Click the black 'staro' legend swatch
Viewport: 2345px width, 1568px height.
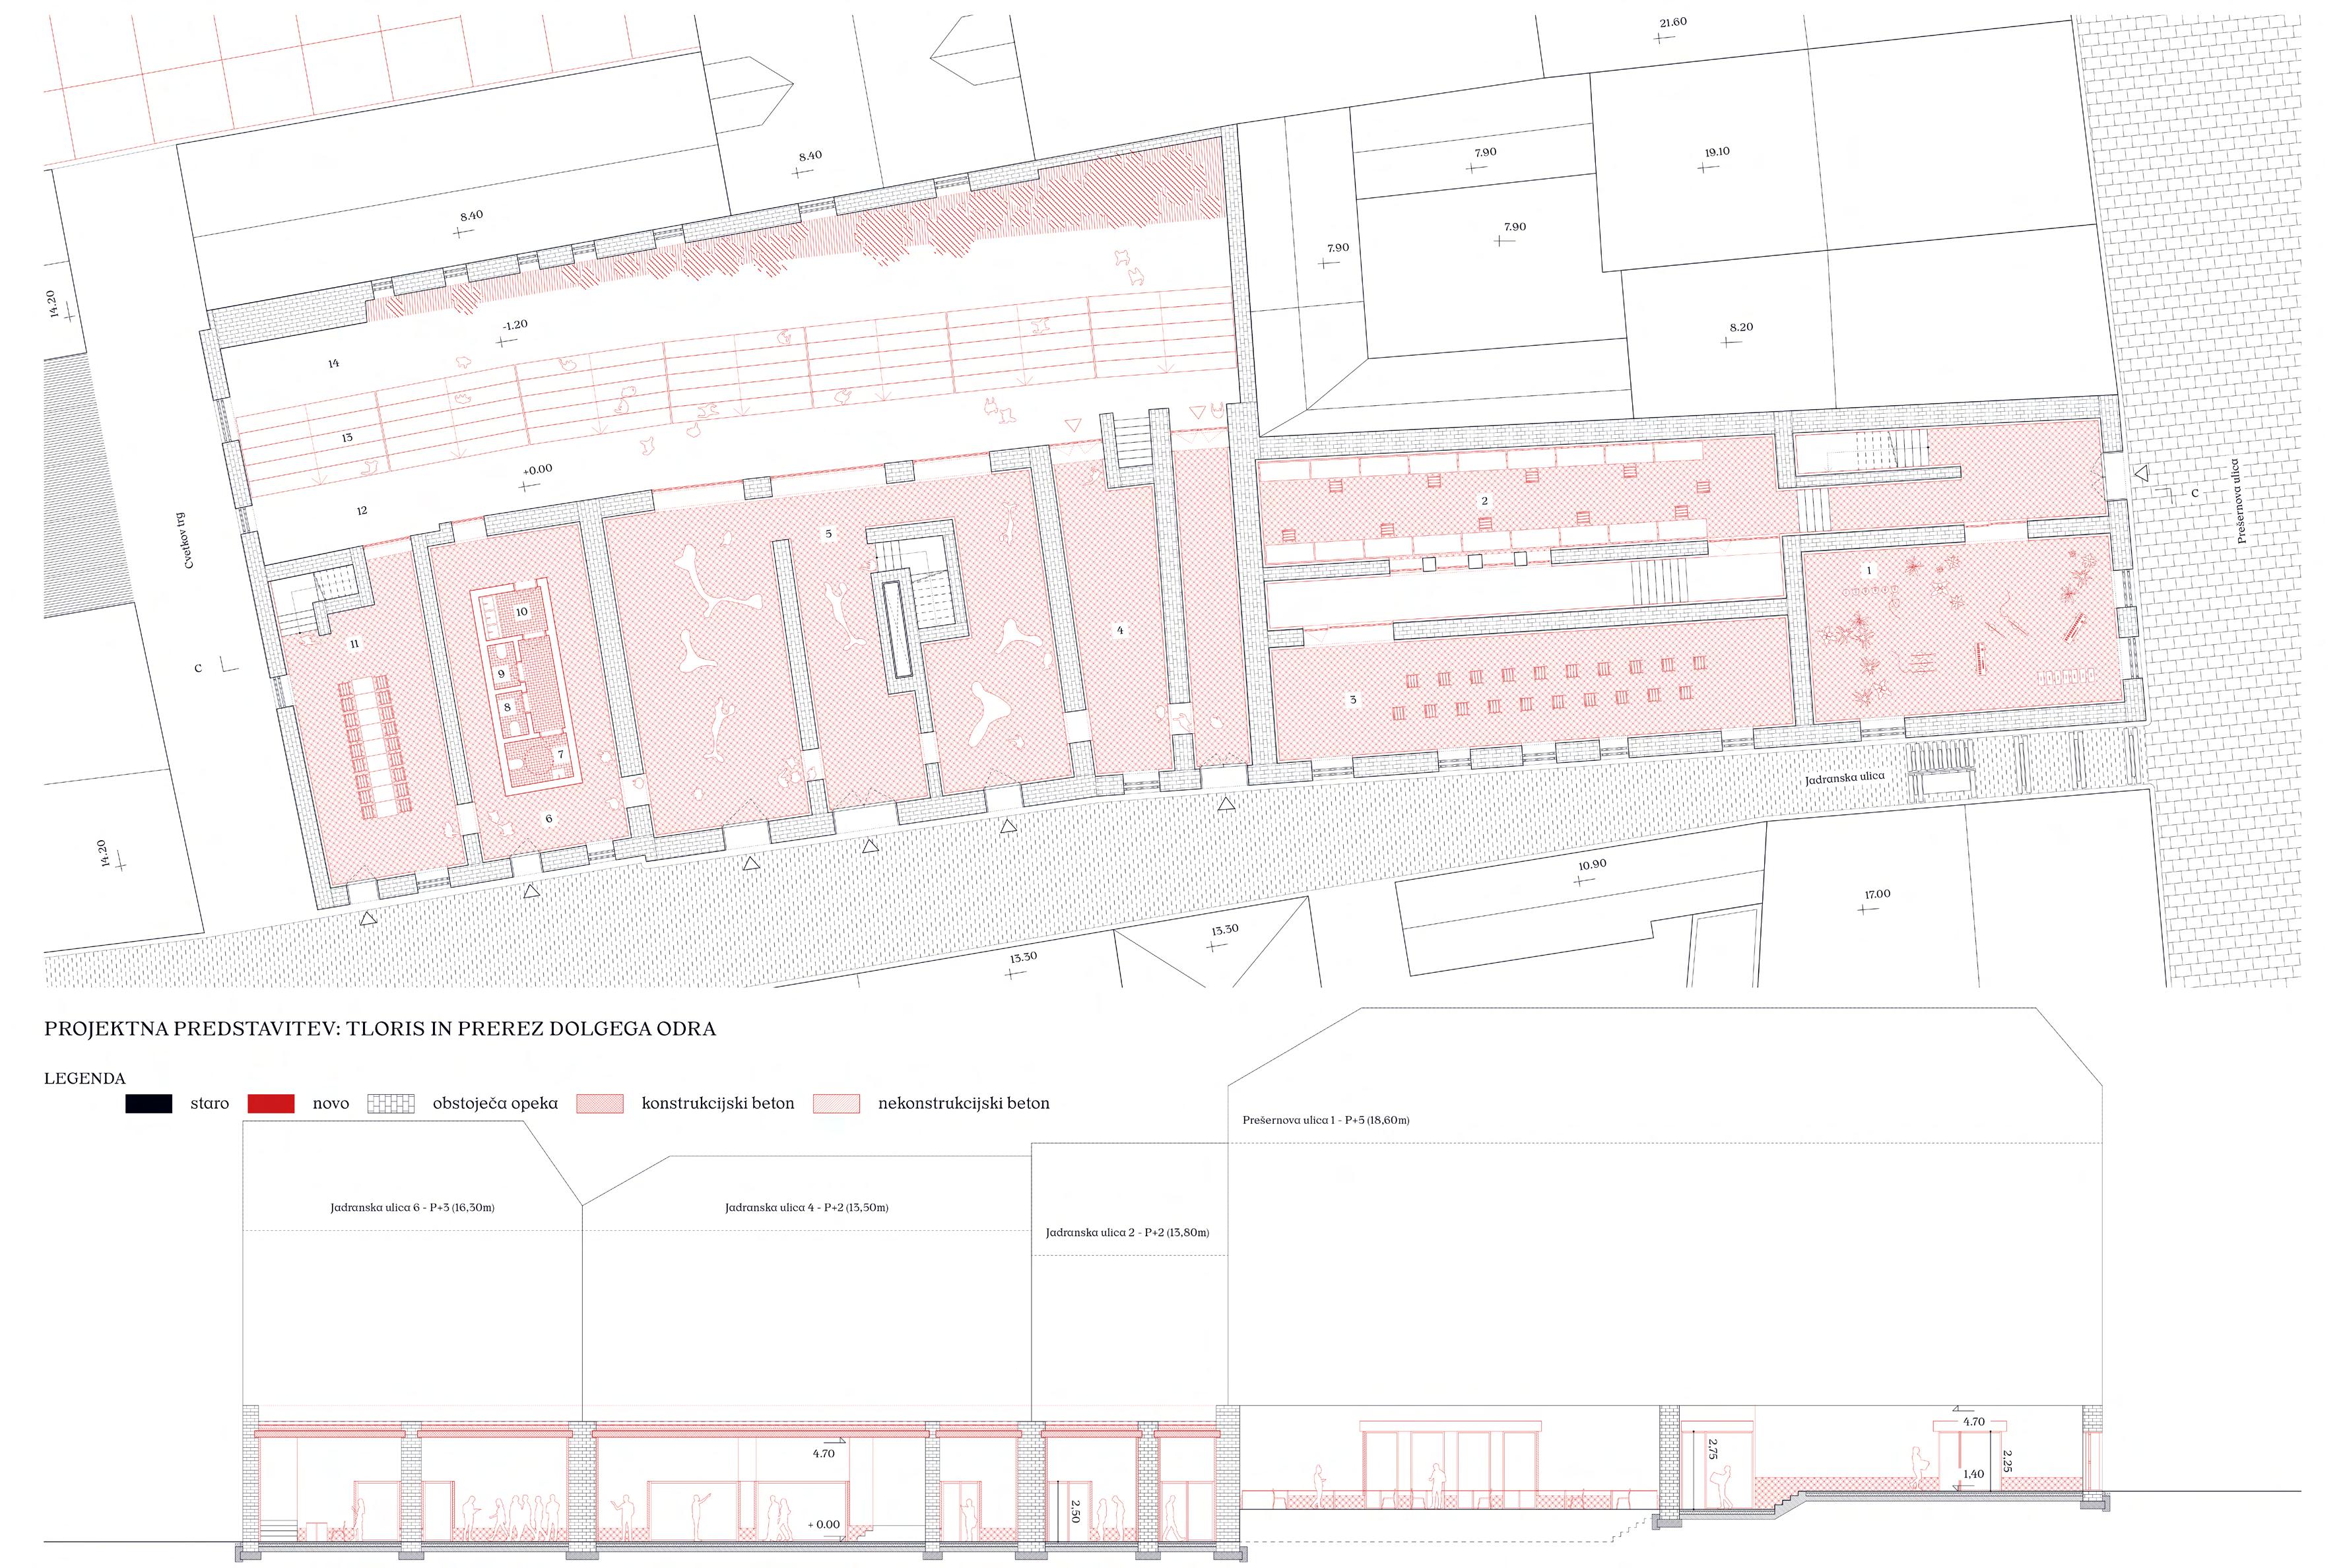pyautogui.click(x=148, y=1104)
